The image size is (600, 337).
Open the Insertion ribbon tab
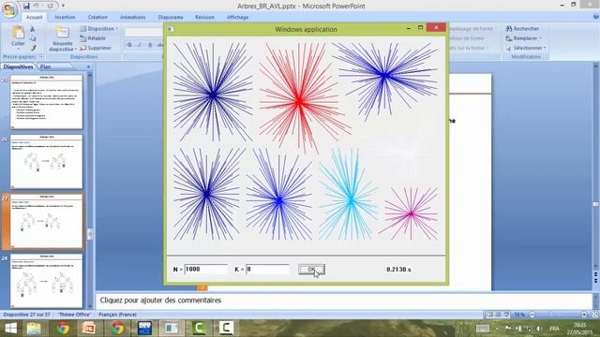tap(65, 17)
